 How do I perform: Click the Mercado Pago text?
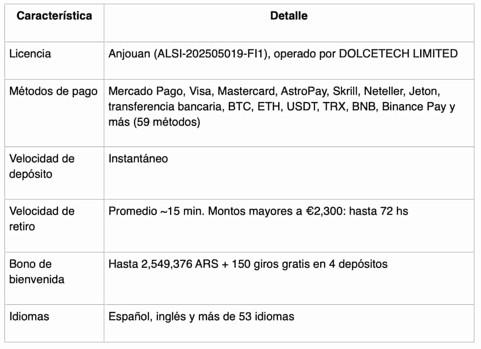coord(146,91)
